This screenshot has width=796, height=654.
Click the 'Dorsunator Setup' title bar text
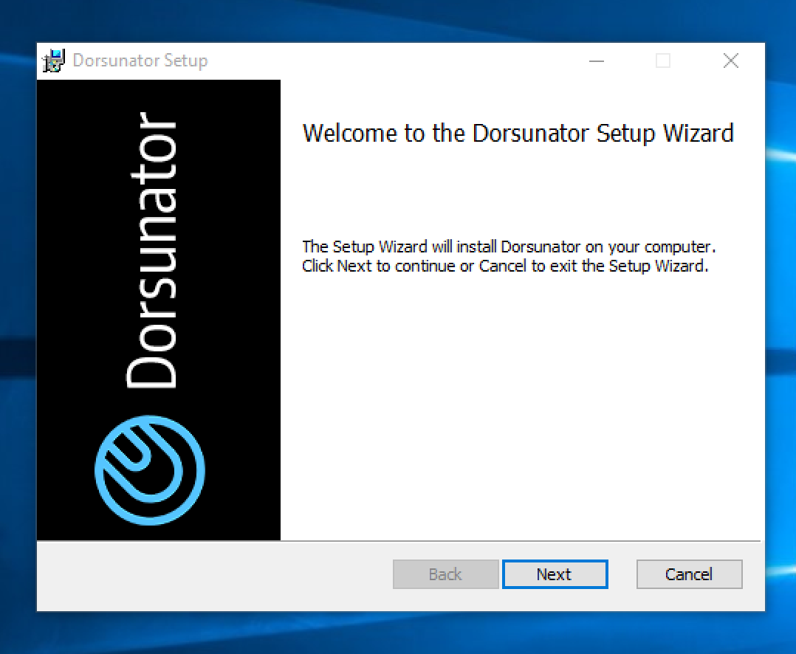[x=140, y=61]
